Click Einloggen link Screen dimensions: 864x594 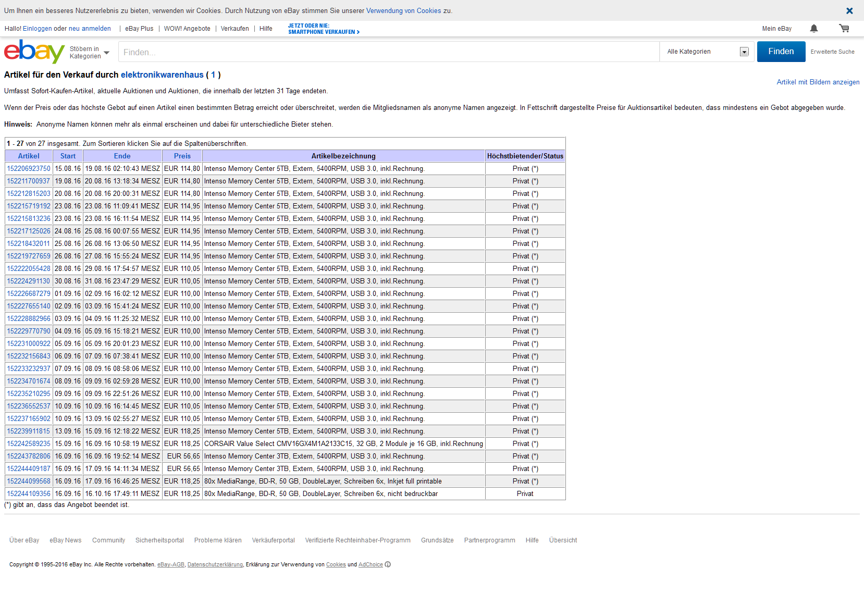tap(38, 29)
